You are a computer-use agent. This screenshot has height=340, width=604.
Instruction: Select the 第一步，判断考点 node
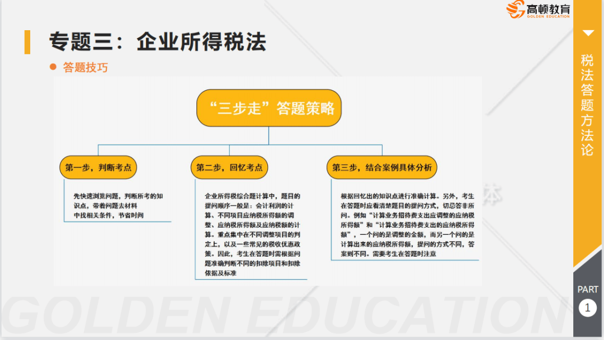[x=98, y=168]
